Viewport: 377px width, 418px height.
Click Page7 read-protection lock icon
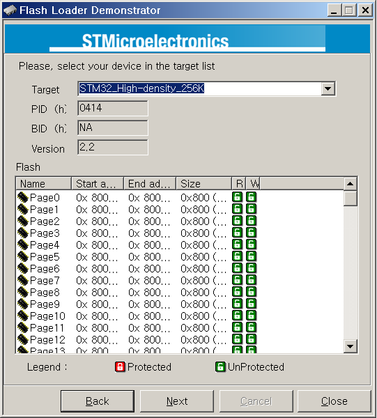[x=238, y=280]
